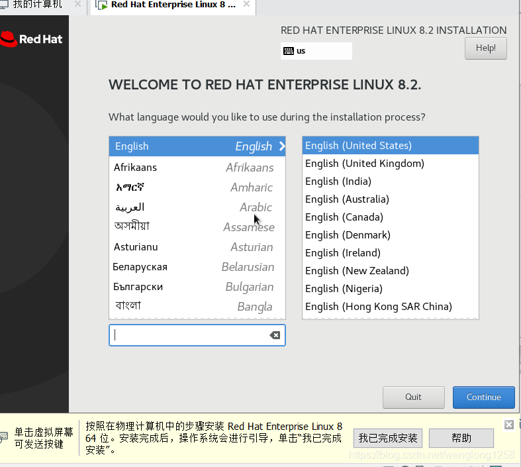Image resolution: width=521 pixels, height=467 pixels.
Task: Select English in the language list
Action: [197, 146]
